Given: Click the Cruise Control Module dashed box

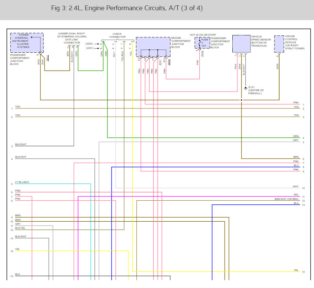Looking at the screenshot, I should pyautogui.click(x=279, y=44).
